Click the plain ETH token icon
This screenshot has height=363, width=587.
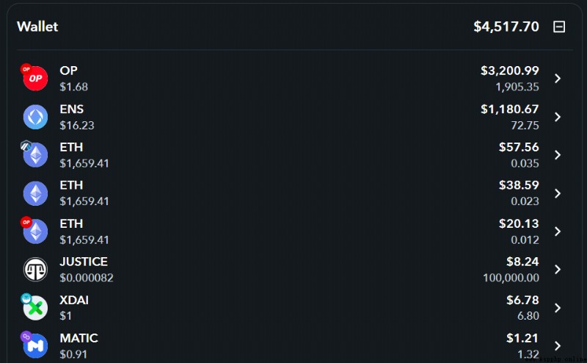coord(35,193)
